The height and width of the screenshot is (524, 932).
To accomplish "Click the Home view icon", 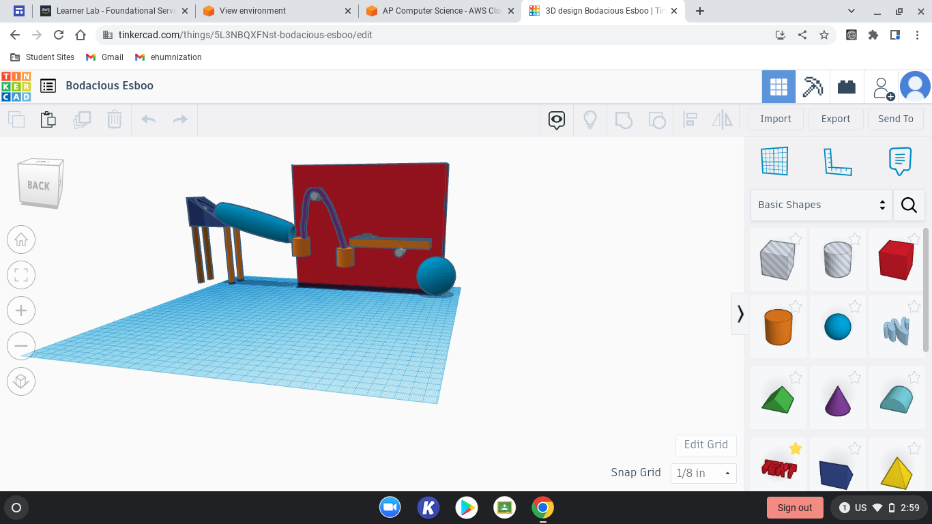I will [21, 239].
